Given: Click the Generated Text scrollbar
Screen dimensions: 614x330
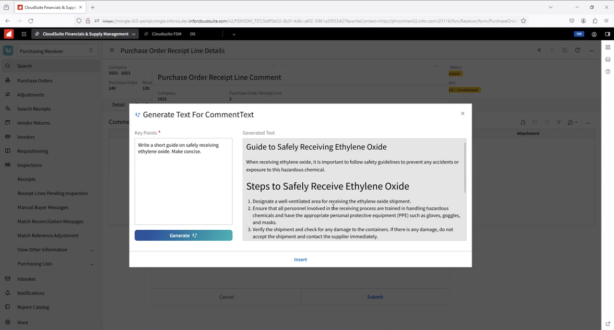Looking at the screenshot, I should tap(465, 168).
